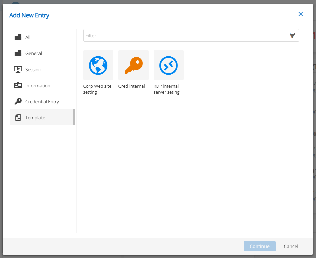This screenshot has height=258, width=316.
Task: Click the "Corp Web site setting" label
Action: pos(97,89)
